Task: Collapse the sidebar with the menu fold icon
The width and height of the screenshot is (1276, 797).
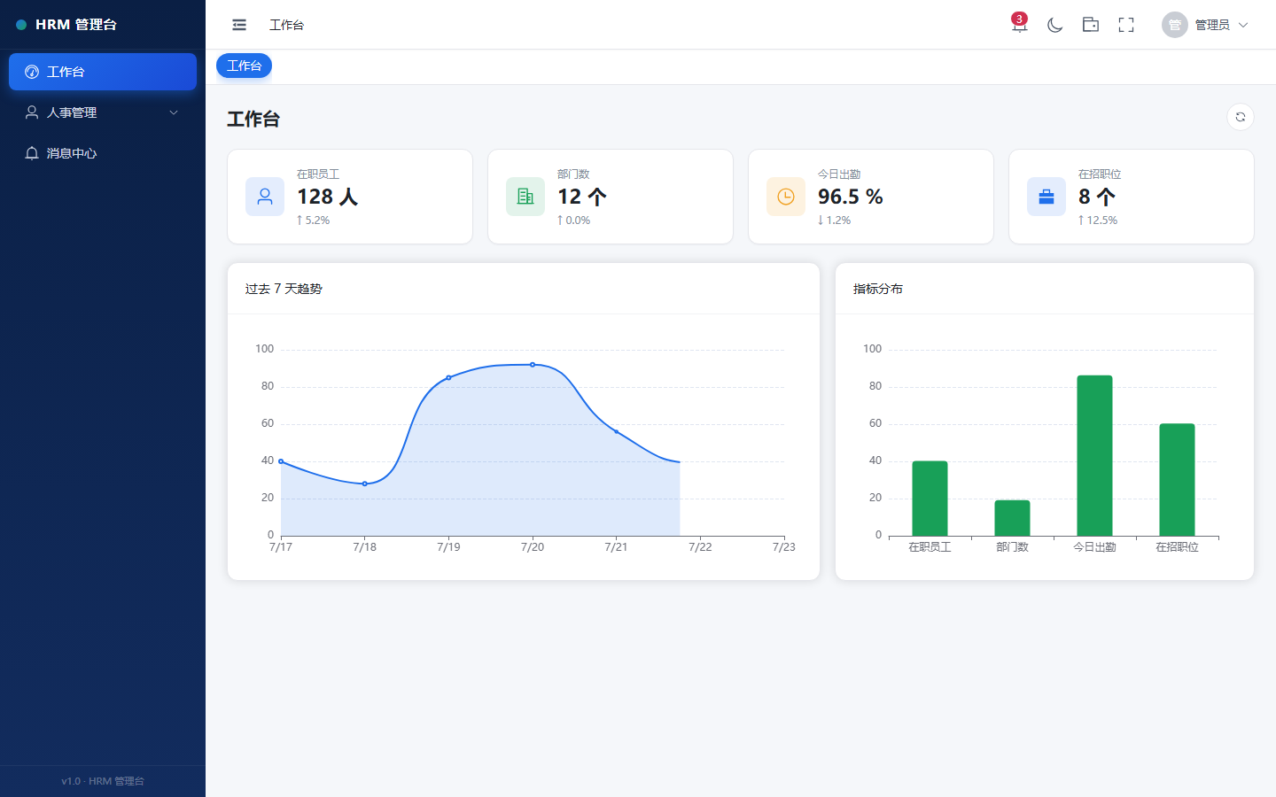Action: [x=239, y=25]
